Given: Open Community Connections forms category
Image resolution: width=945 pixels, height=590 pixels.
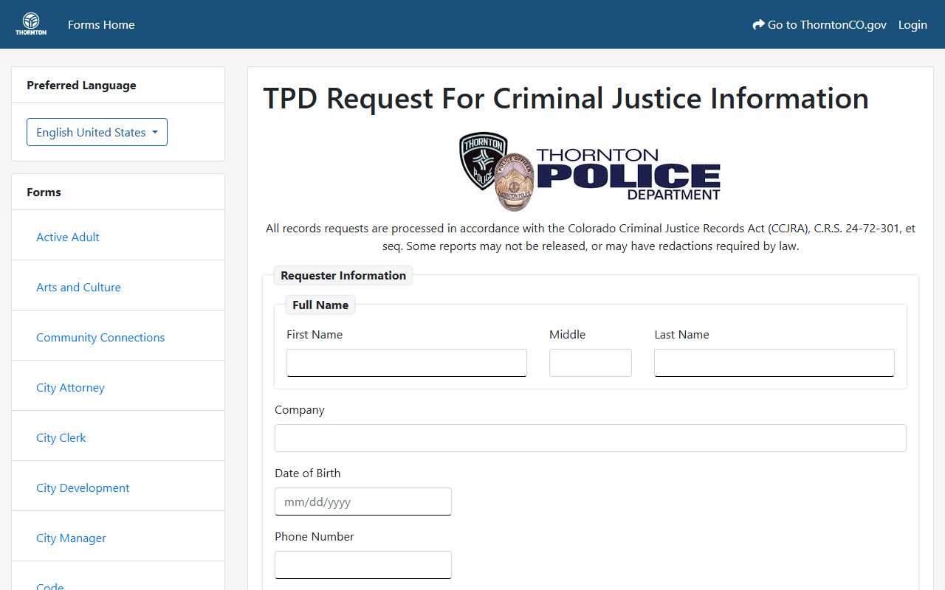Looking at the screenshot, I should [100, 337].
